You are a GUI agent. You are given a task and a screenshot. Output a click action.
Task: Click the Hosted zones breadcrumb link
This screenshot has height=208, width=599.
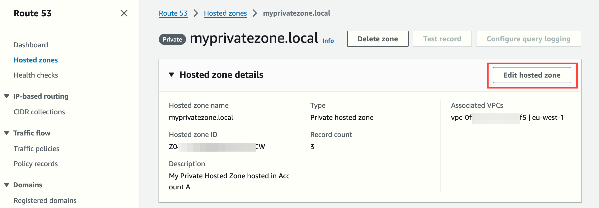[225, 13]
